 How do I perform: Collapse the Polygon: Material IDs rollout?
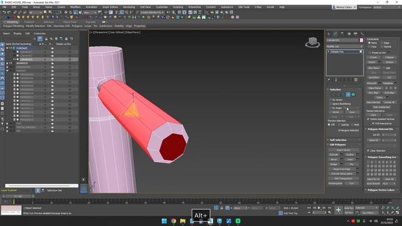(x=380, y=129)
